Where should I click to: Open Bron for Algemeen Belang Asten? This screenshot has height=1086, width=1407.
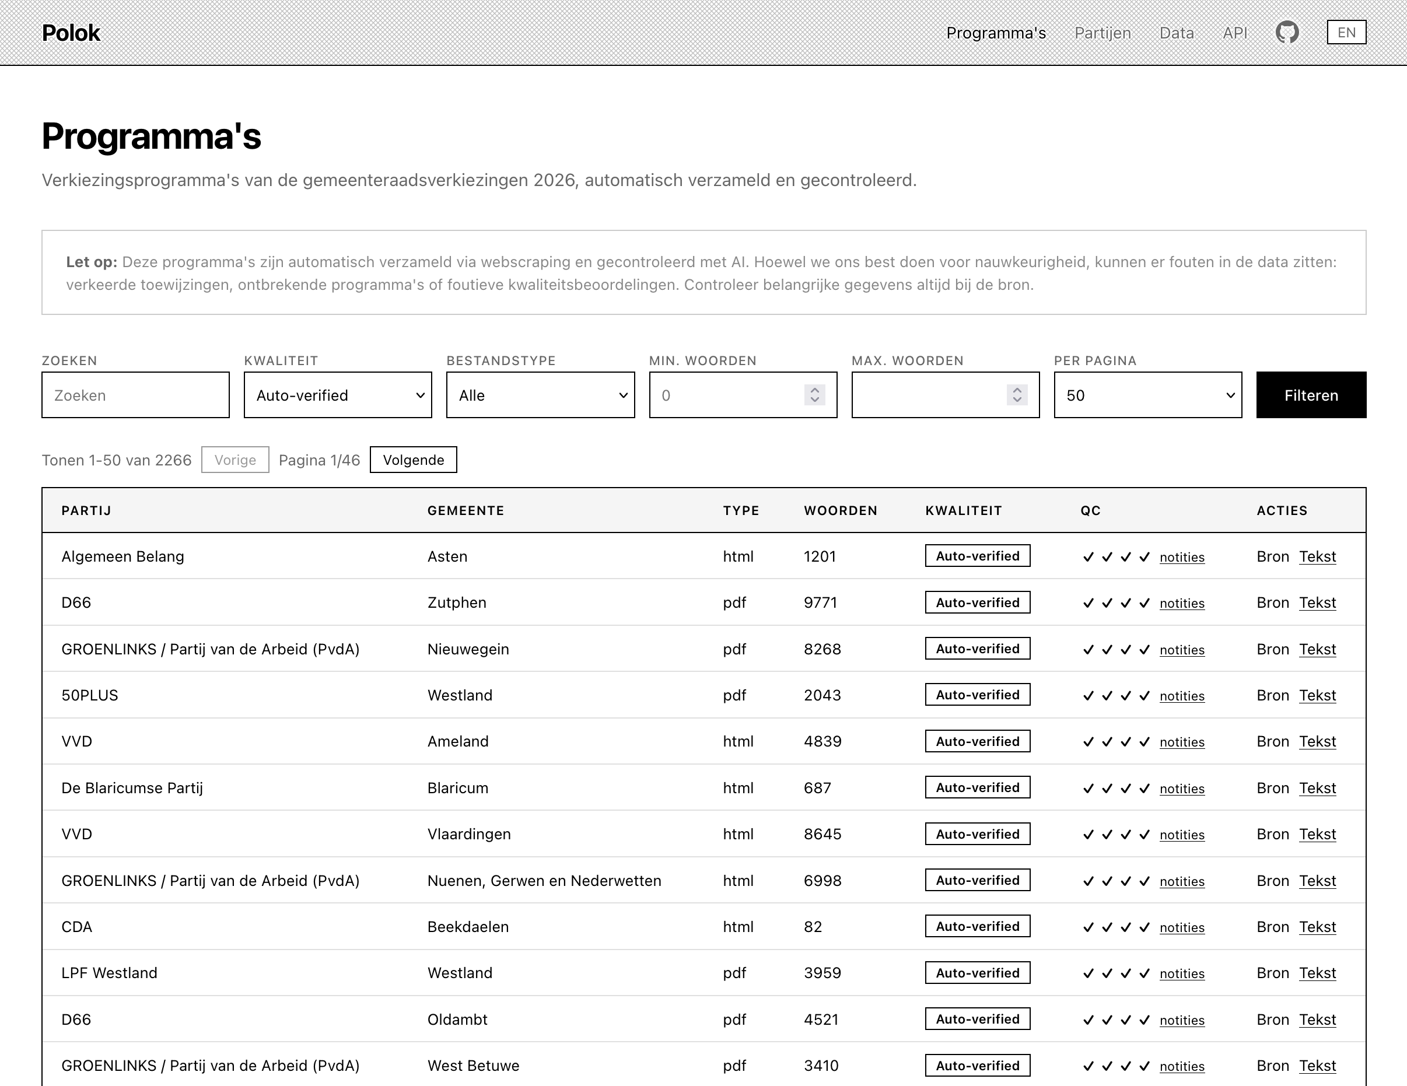pyautogui.click(x=1273, y=556)
